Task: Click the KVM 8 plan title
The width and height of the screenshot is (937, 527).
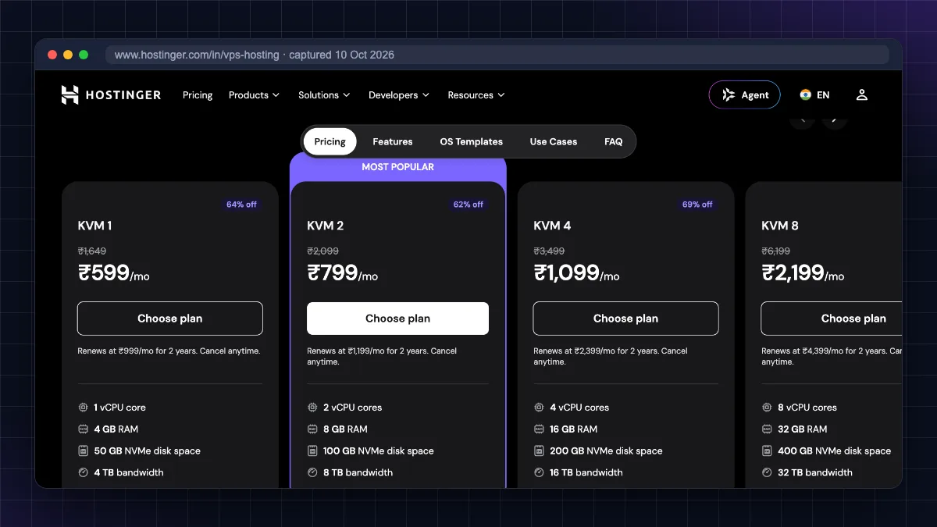Action: [780, 226]
